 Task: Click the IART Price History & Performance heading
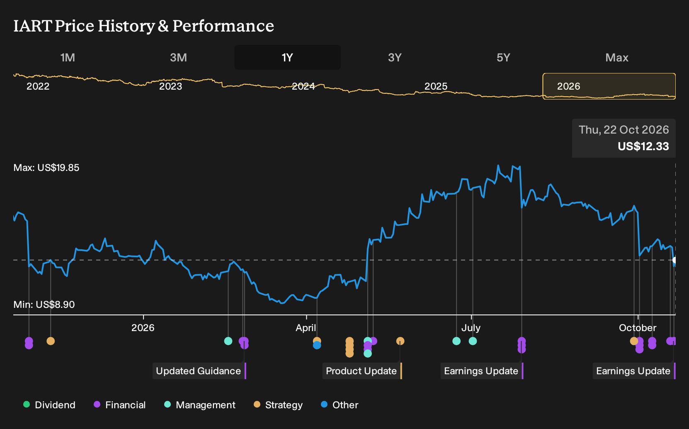(143, 26)
